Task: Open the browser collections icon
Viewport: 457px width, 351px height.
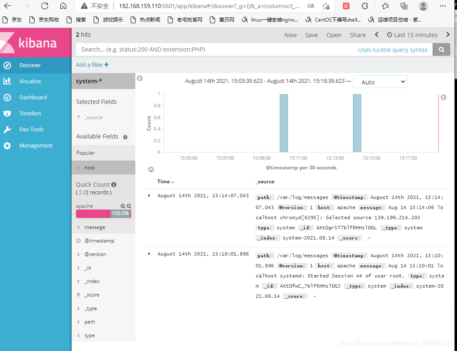Action: (x=403, y=6)
